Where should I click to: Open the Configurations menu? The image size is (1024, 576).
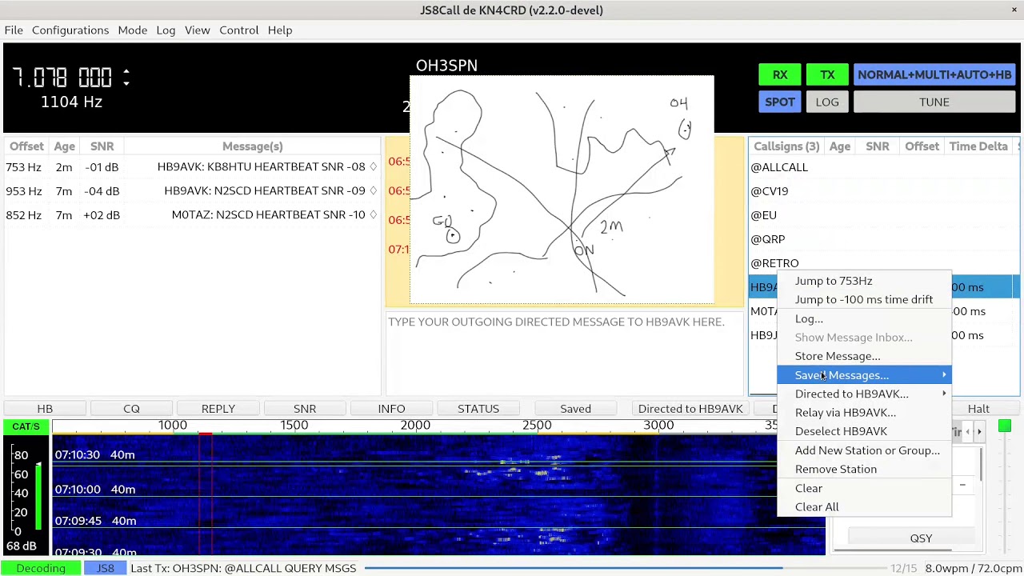click(x=70, y=30)
